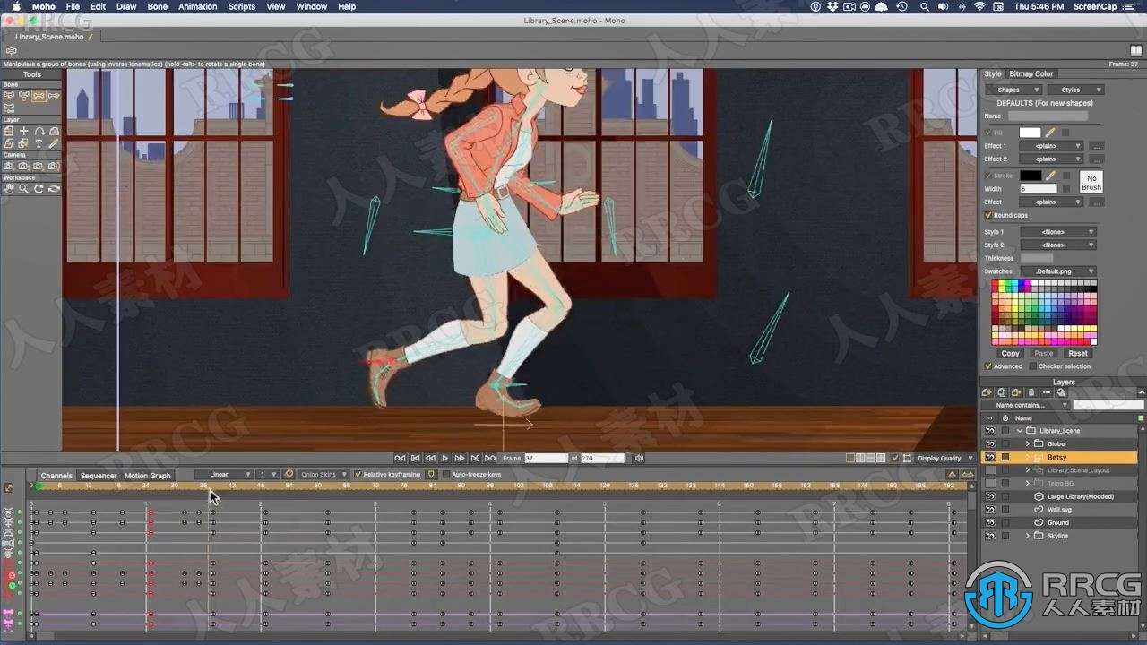The width and height of the screenshot is (1147, 645).
Task: Toggle Relative keyframing checkbox
Action: (x=358, y=474)
